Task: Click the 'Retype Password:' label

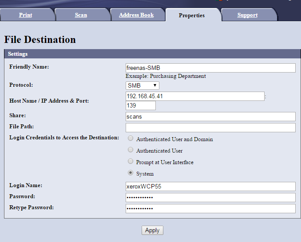Action: [x=32, y=207]
